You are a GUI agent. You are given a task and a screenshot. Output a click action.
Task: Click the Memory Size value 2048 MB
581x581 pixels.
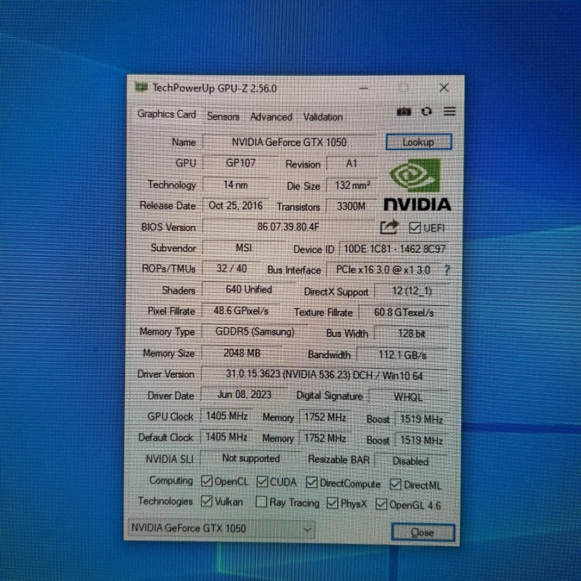click(x=242, y=353)
